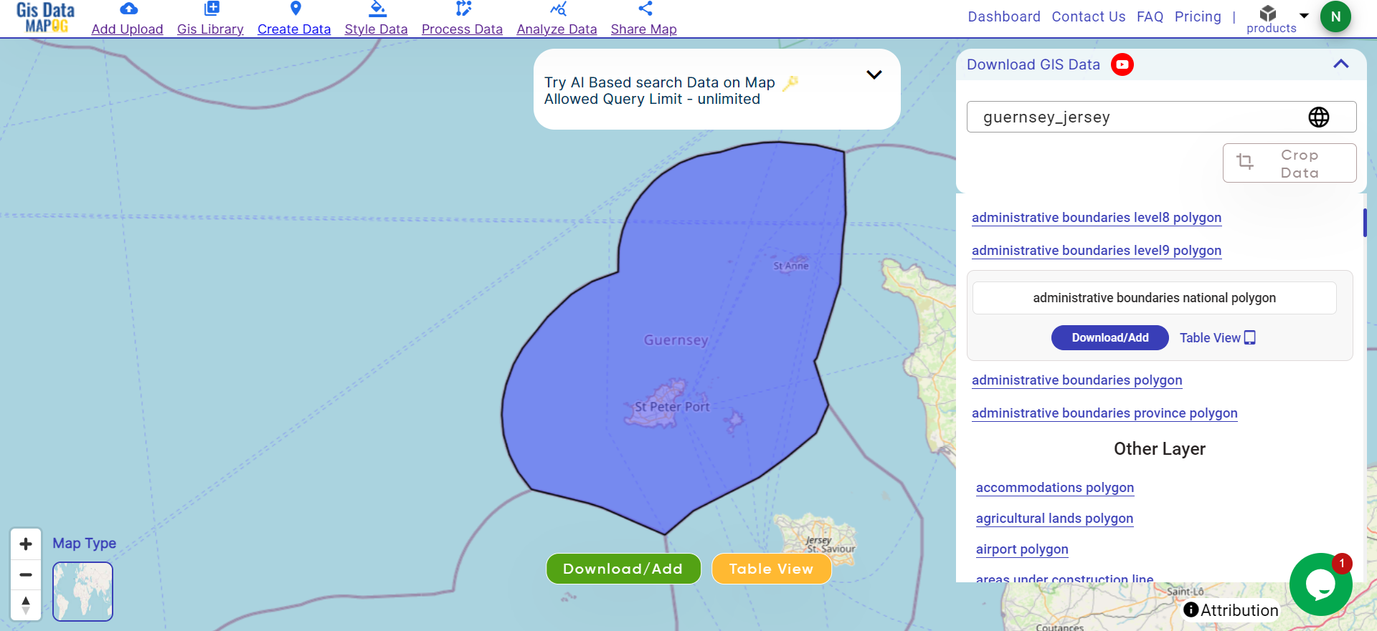Viewport: 1377px width, 631px height.
Task: Open Analyze Data menu
Action: point(557,29)
